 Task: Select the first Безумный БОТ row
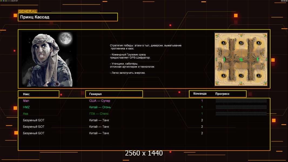pyautogui.click(x=34, y=120)
